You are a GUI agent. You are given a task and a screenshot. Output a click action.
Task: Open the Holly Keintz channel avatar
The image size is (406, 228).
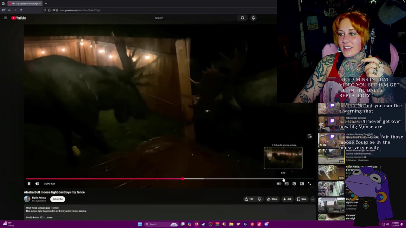[x=27, y=199]
